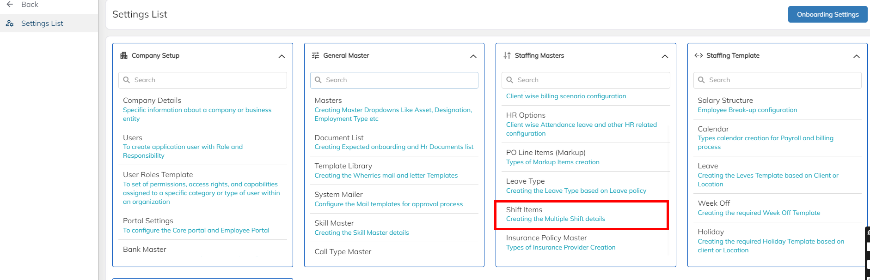Open Shift Items entry

[x=524, y=209]
